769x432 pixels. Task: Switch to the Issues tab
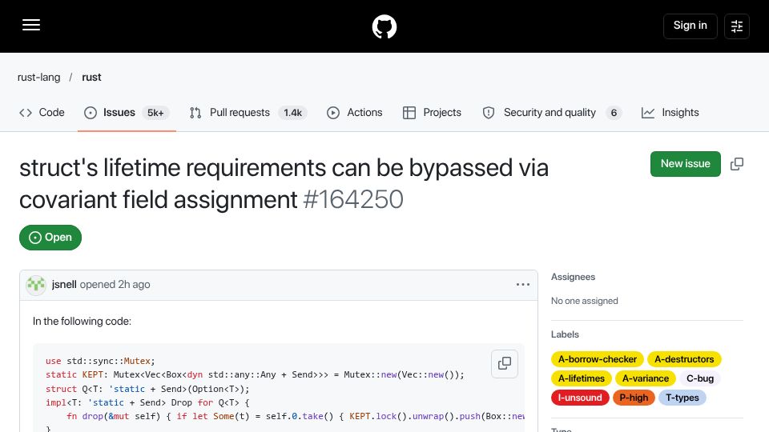[127, 113]
